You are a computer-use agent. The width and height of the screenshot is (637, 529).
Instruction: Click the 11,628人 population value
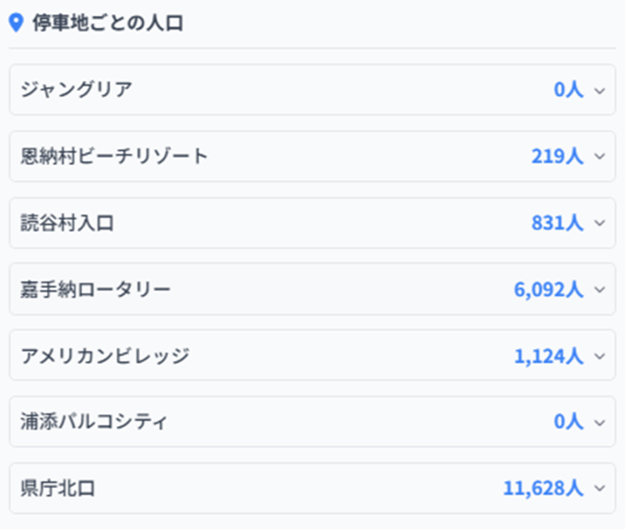(543, 489)
